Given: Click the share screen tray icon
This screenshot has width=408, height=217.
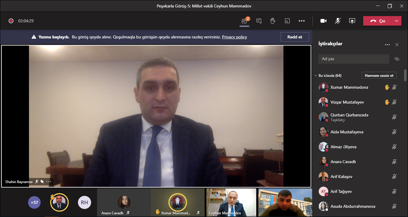Looking at the screenshot, I should click(352, 21).
